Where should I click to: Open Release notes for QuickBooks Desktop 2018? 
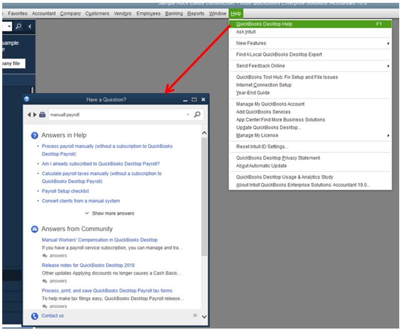(x=88, y=265)
